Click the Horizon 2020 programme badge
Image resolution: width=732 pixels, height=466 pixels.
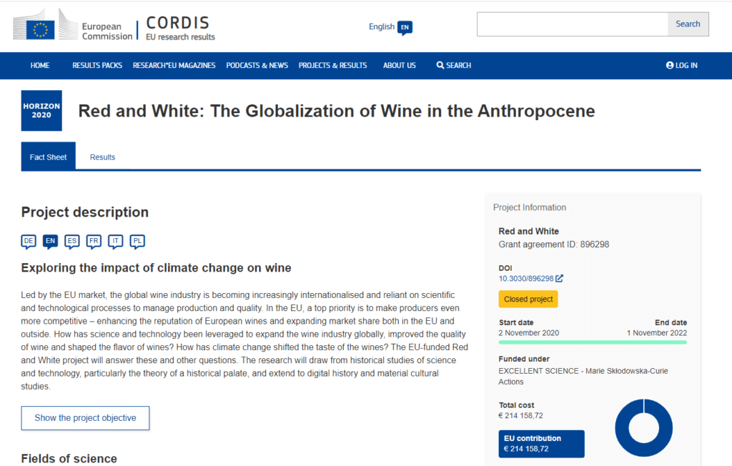(41, 111)
